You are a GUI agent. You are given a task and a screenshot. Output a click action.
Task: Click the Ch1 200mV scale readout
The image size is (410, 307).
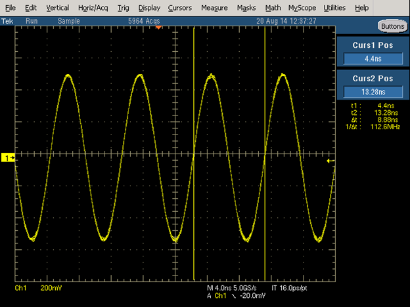click(x=38, y=288)
